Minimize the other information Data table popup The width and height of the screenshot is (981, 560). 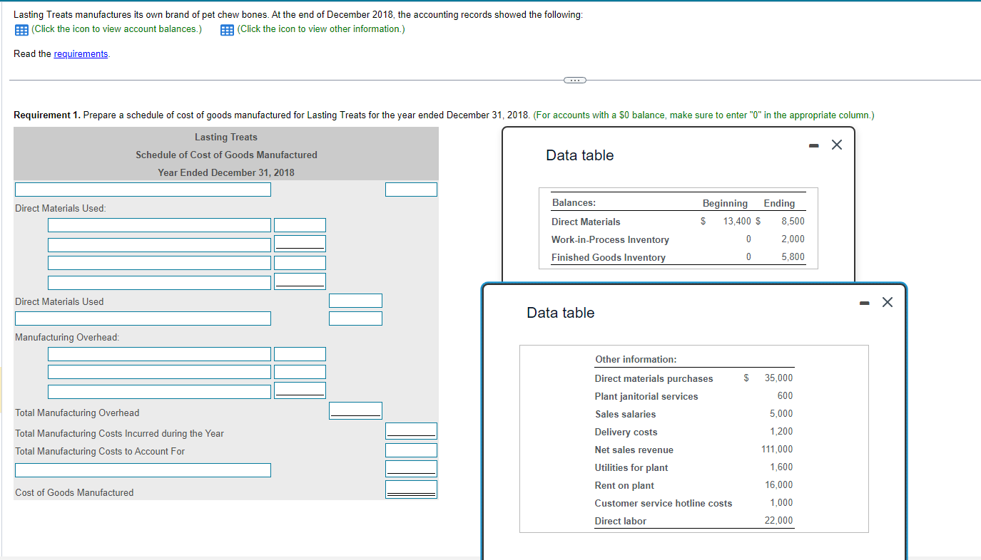tap(866, 303)
